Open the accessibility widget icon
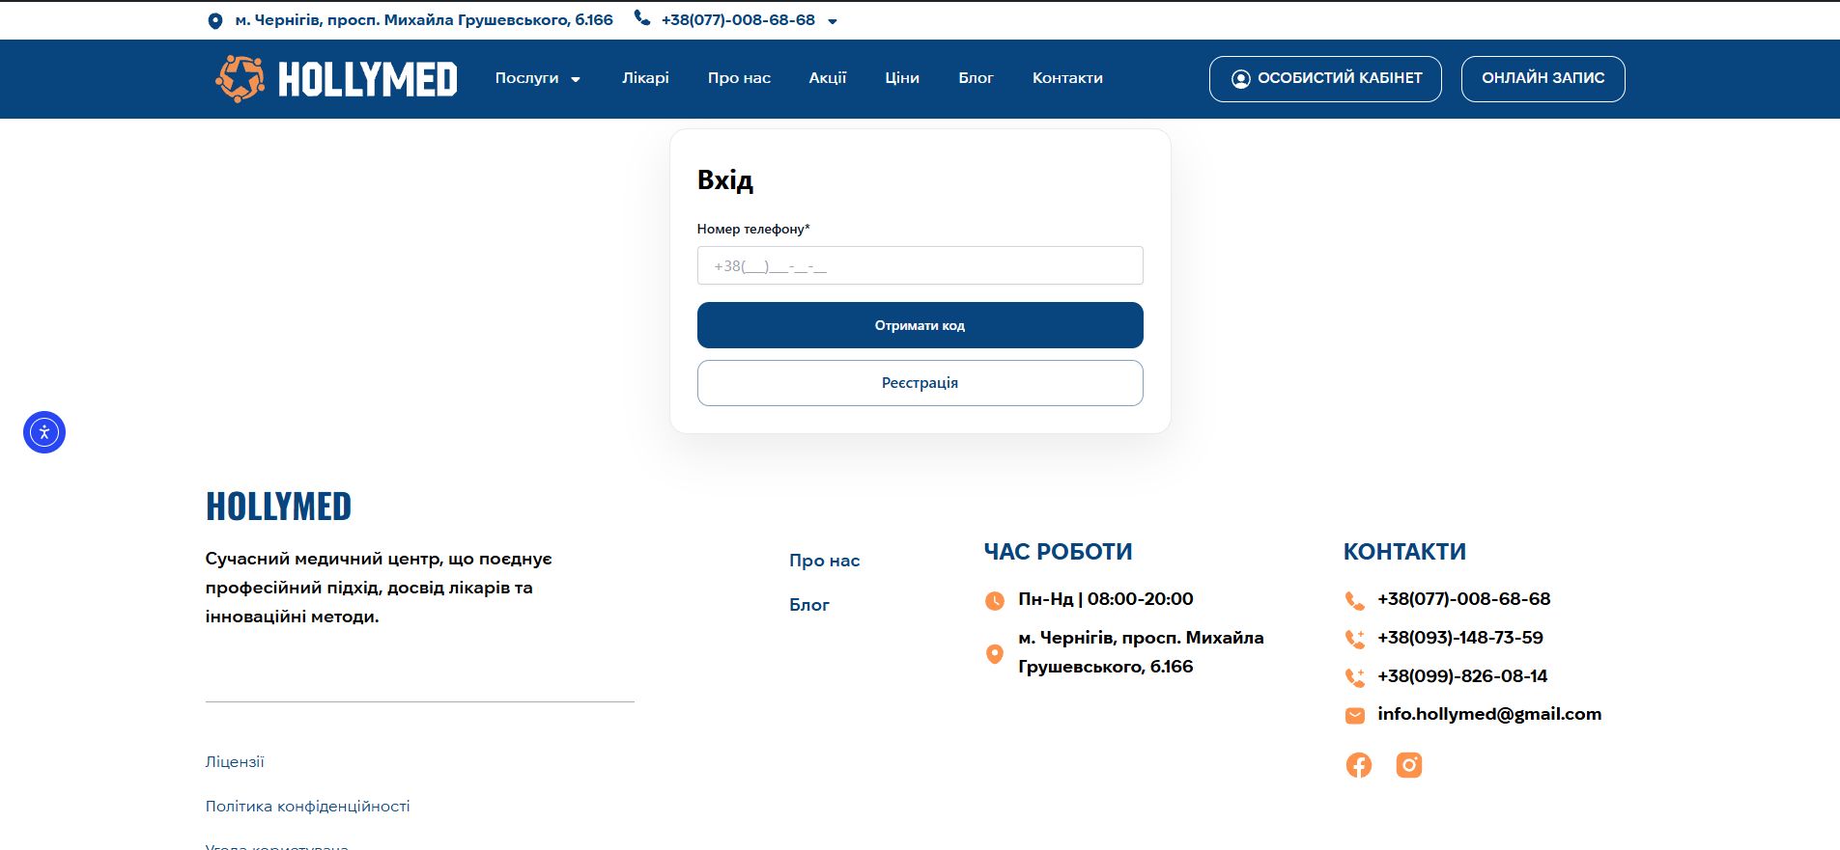Screen dimensions: 1840x850 44,432
